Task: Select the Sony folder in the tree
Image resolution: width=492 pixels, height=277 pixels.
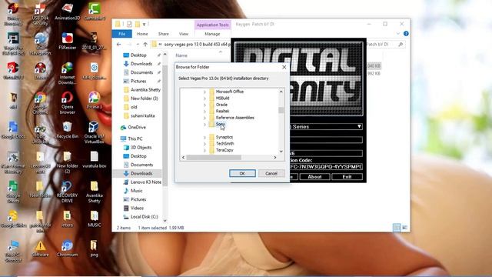Action: click(221, 125)
